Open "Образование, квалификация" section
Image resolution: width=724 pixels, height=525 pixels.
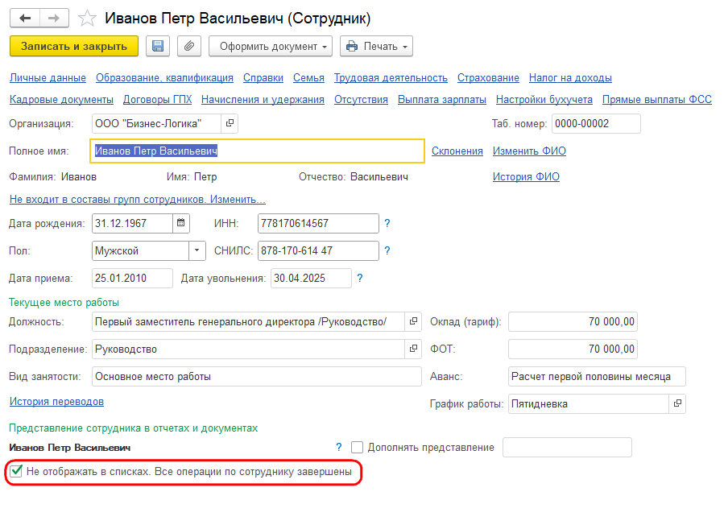165,77
